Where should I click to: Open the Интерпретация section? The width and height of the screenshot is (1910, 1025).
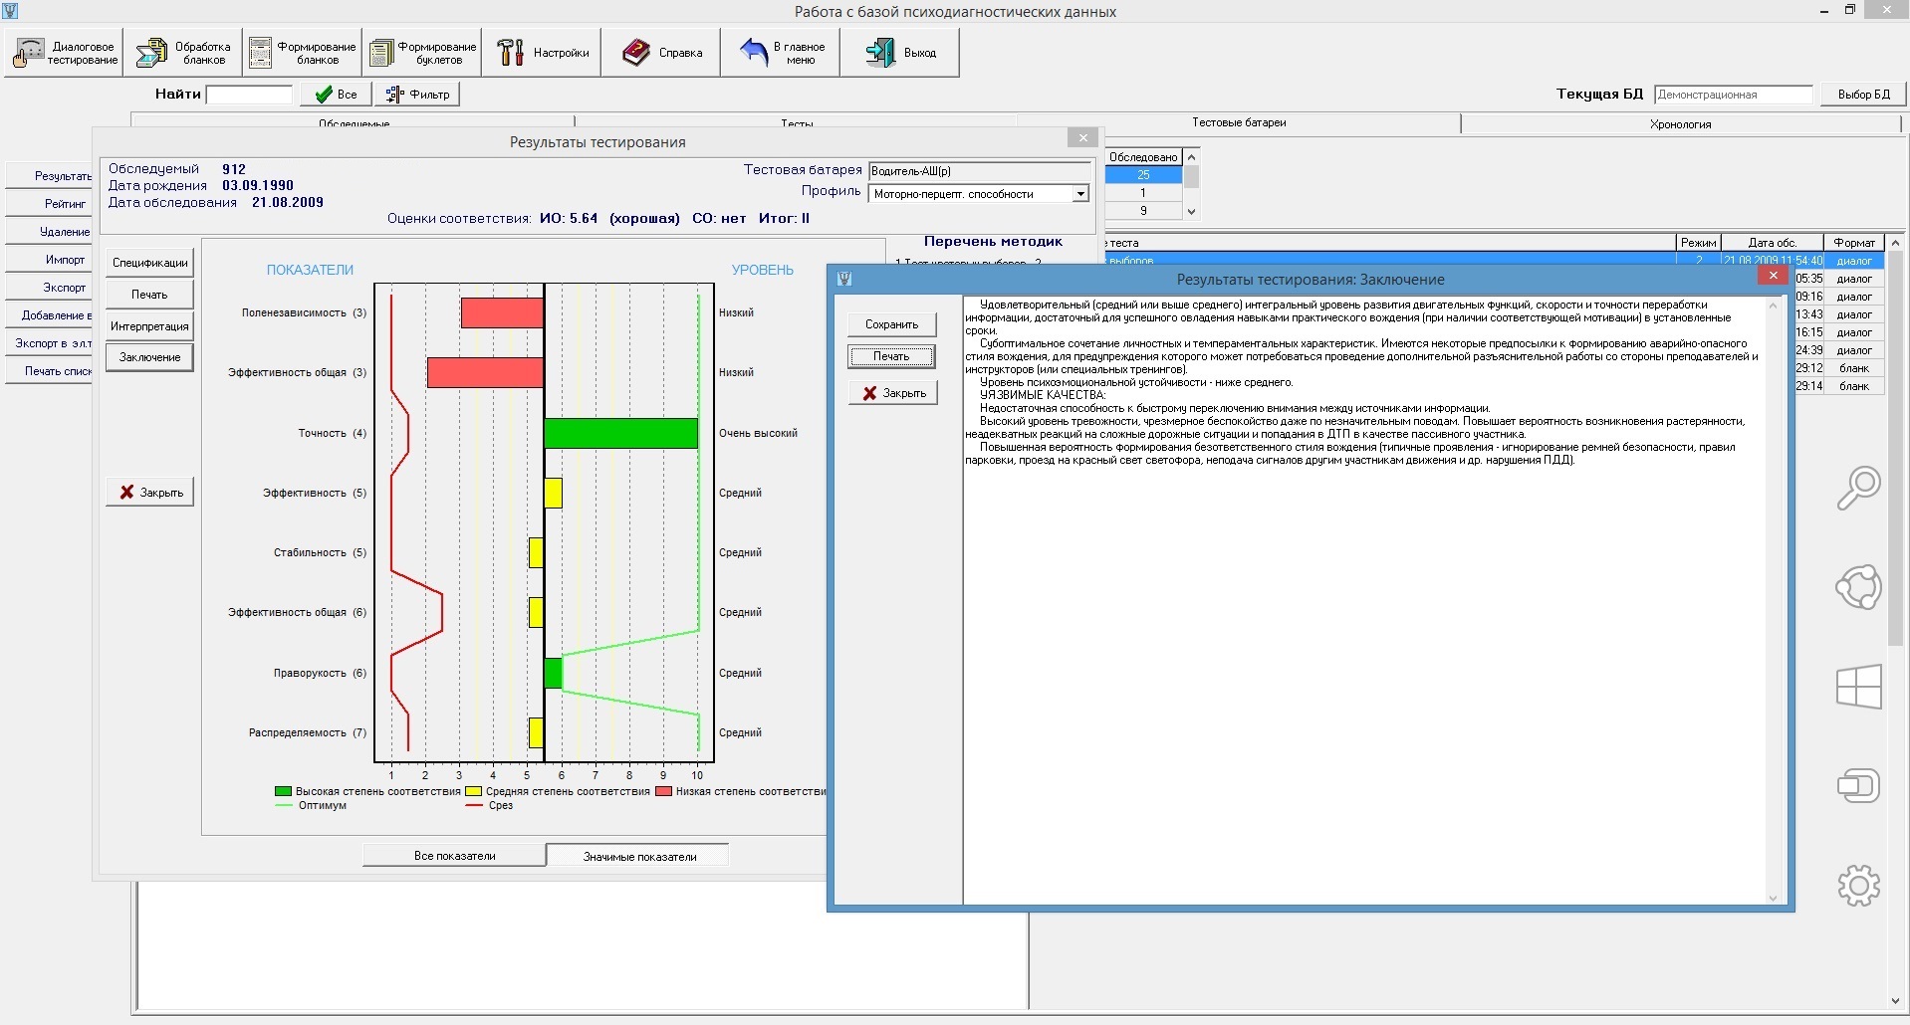tap(149, 326)
